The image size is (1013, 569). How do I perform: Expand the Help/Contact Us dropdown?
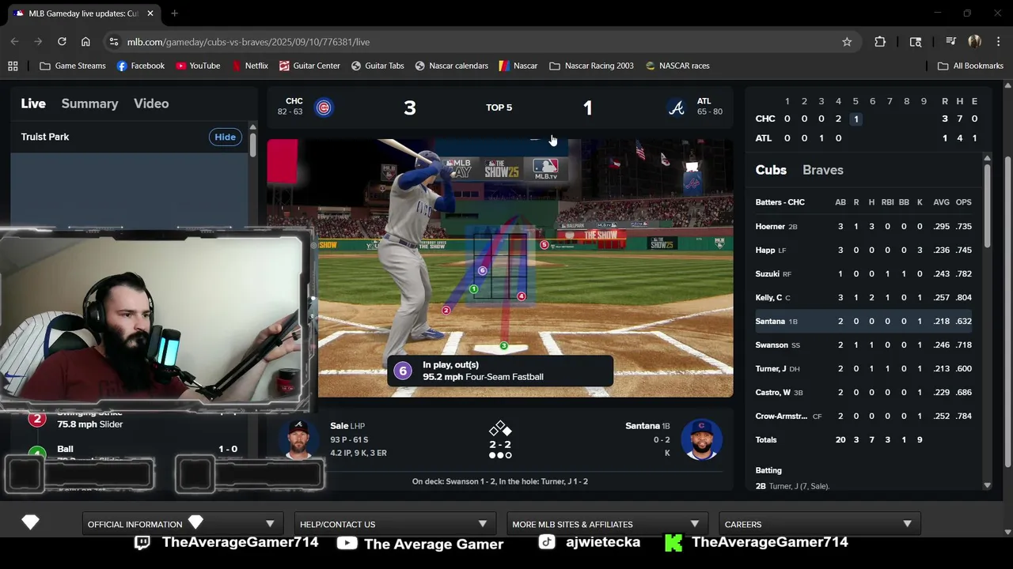click(393, 524)
